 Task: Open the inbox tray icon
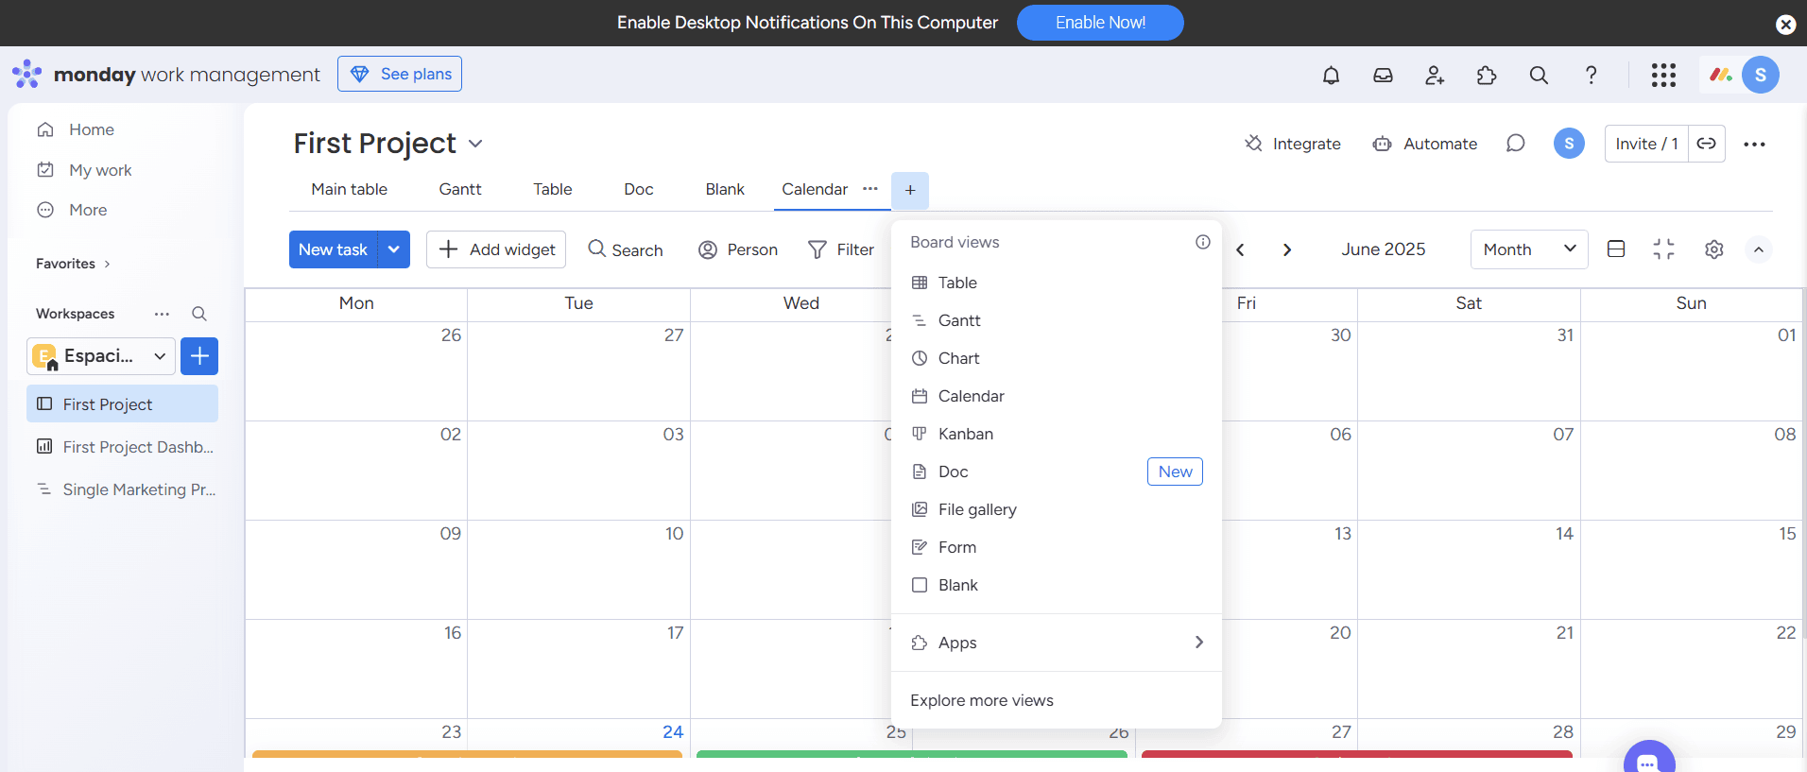click(1383, 75)
